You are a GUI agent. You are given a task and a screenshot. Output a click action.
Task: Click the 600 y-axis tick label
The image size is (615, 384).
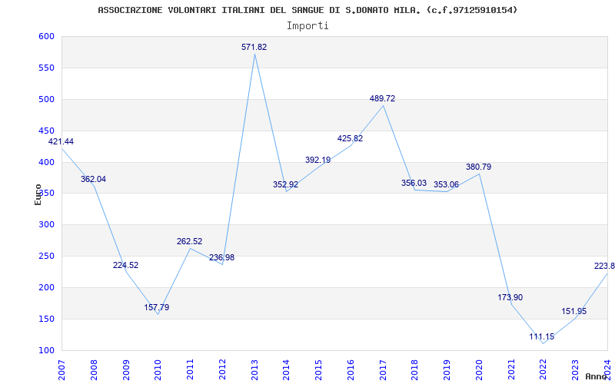click(x=46, y=36)
